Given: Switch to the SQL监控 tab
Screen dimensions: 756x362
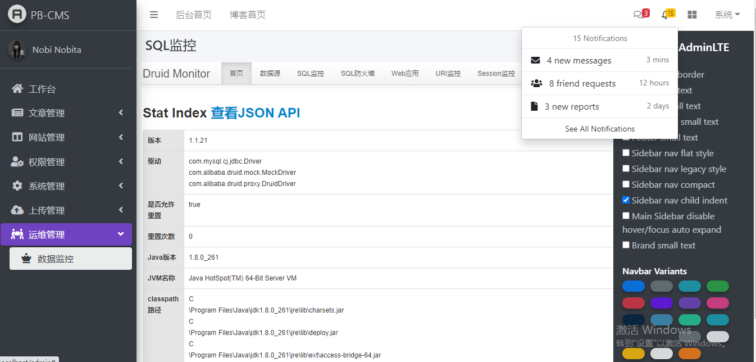Looking at the screenshot, I should 311,74.
